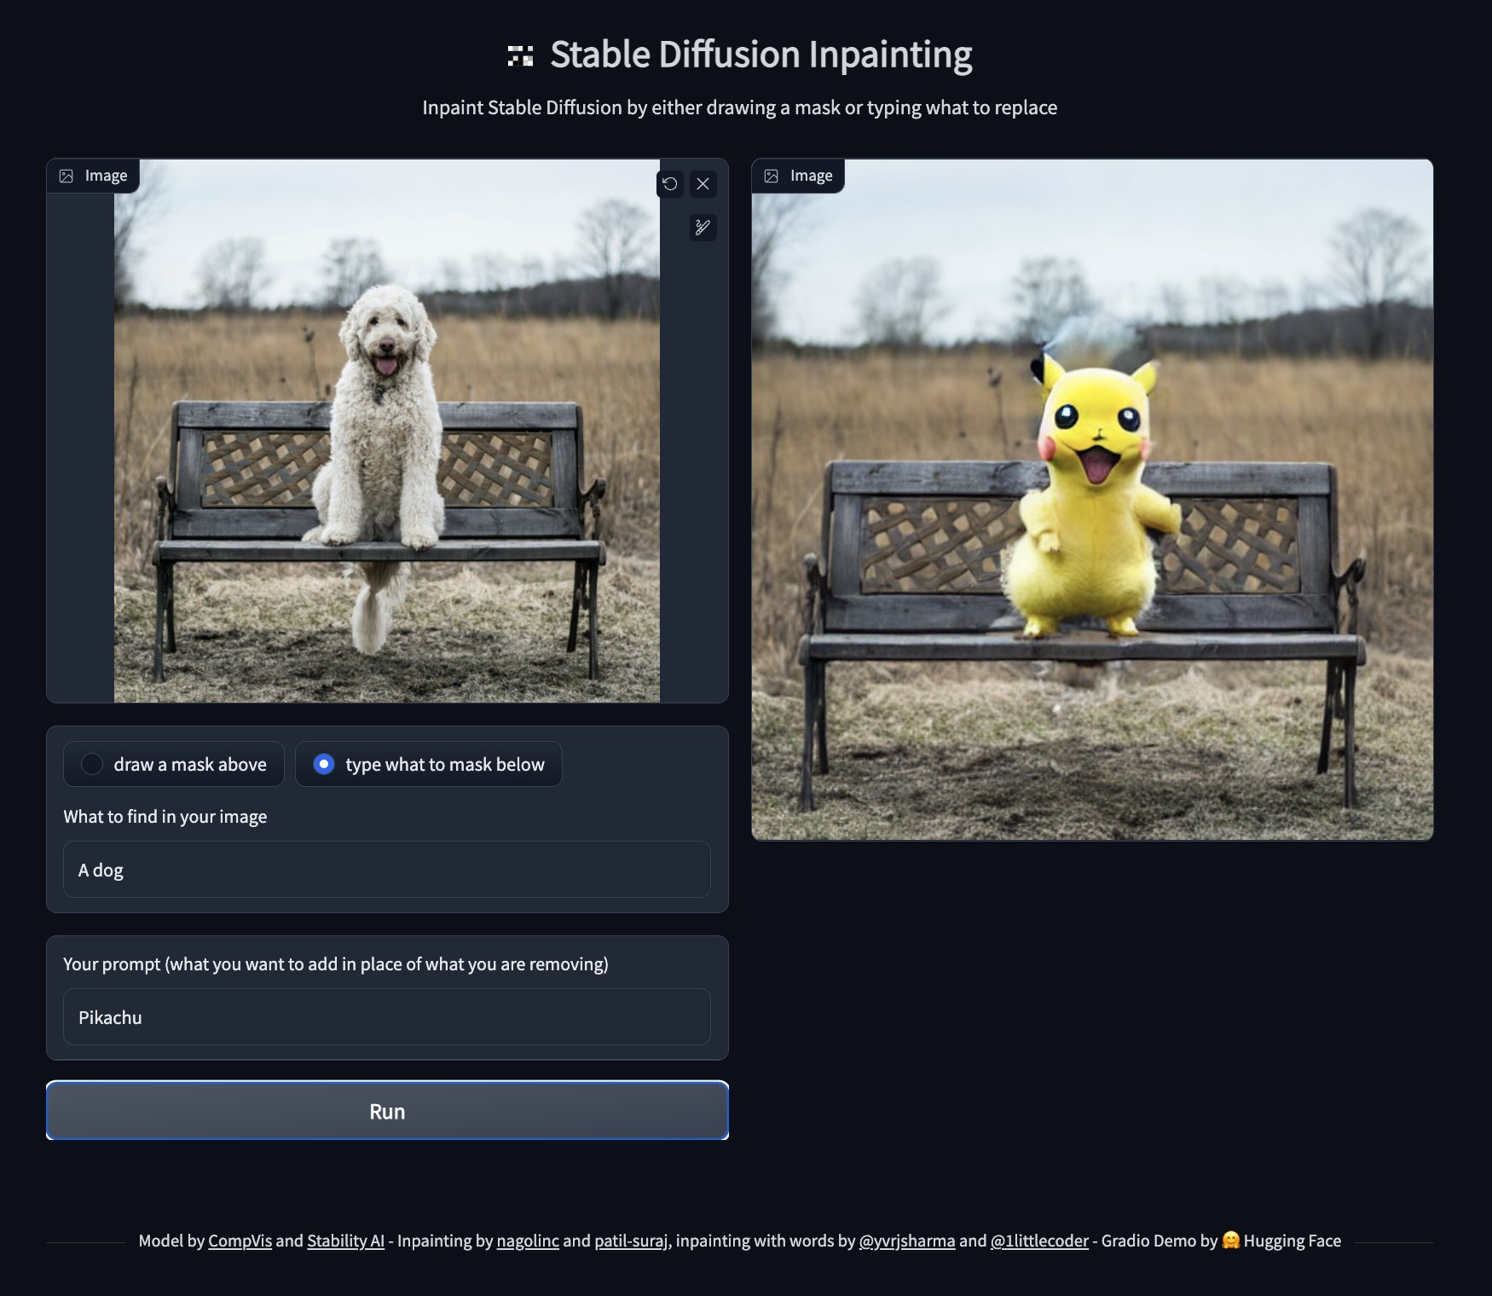This screenshot has height=1296, width=1492.
Task: Enable mask drawing mode radio control
Action: pos(92,764)
